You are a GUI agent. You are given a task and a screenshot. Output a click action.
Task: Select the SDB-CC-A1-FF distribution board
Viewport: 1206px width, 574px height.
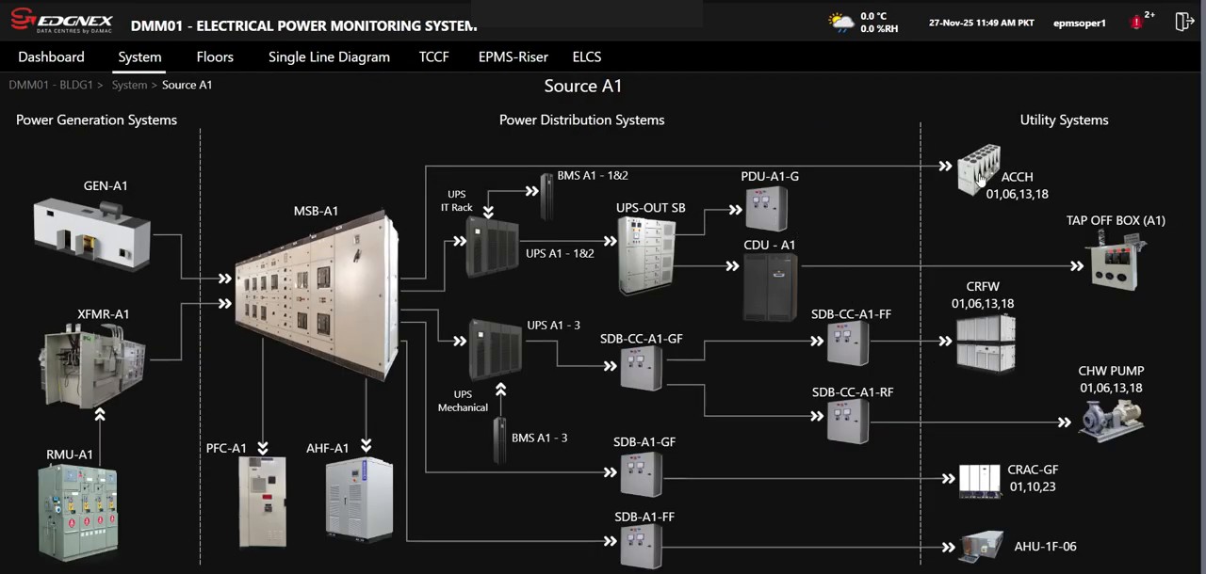point(848,343)
